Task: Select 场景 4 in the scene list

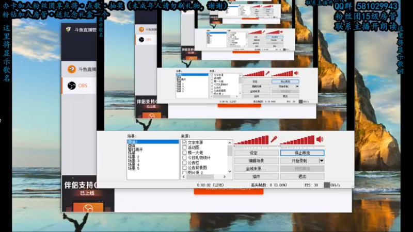Action: coord(134,164)
